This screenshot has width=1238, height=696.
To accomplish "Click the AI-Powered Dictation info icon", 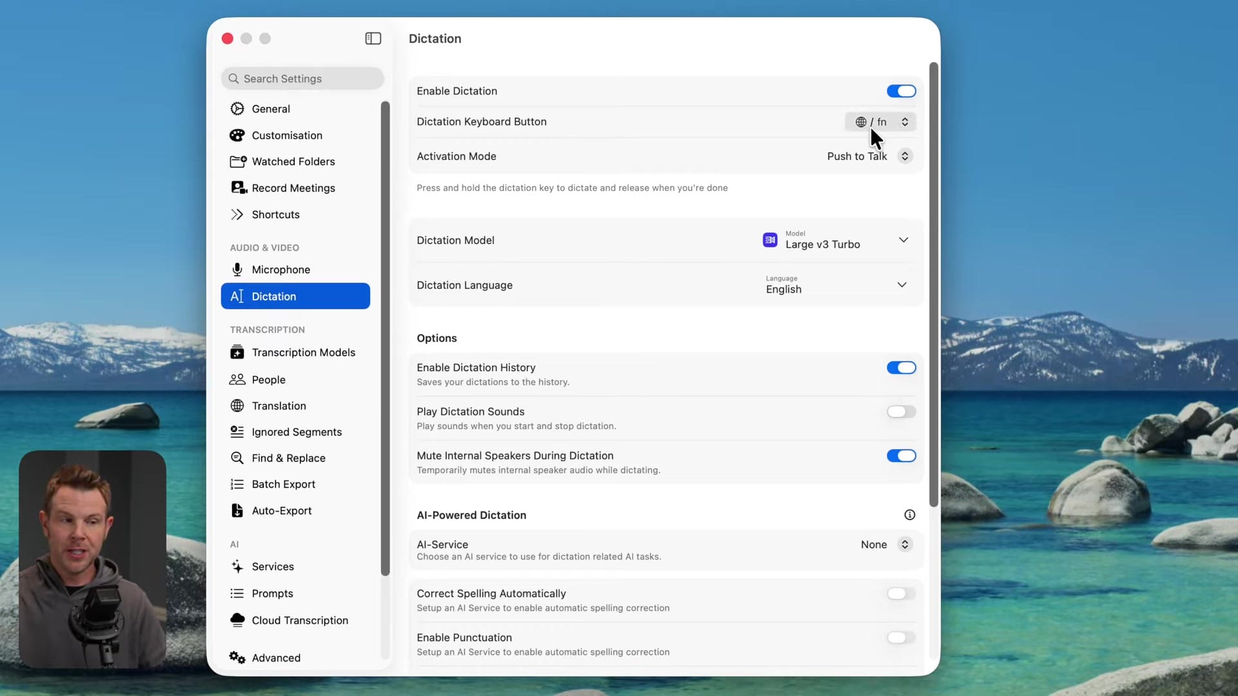I will click(909, 515).
